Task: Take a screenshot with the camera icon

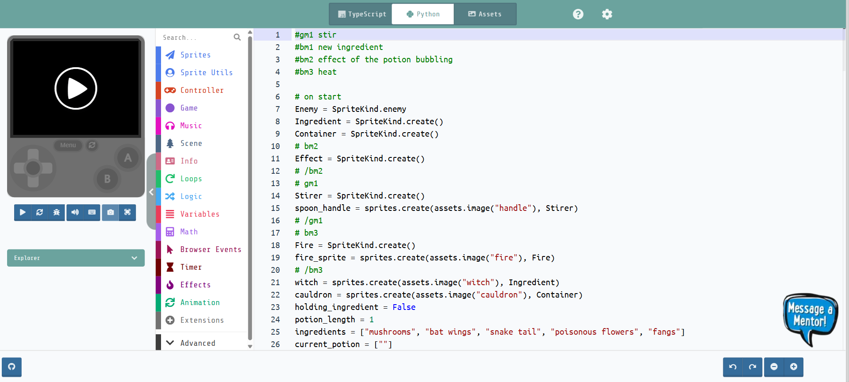Action: (x=111, y=212)
